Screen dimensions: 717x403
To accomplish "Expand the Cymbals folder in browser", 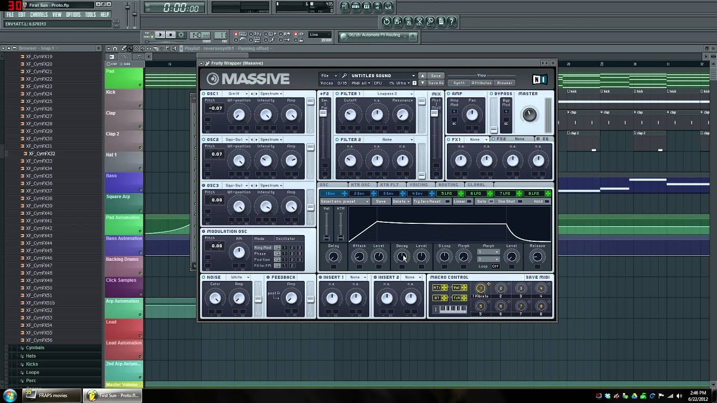I will (x=35, y=348).
